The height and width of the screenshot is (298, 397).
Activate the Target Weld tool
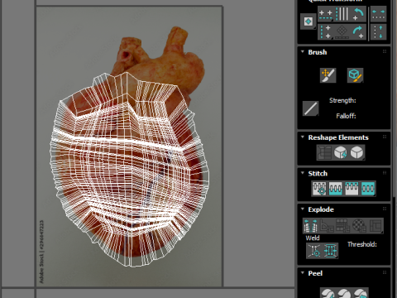pos(314,251)
